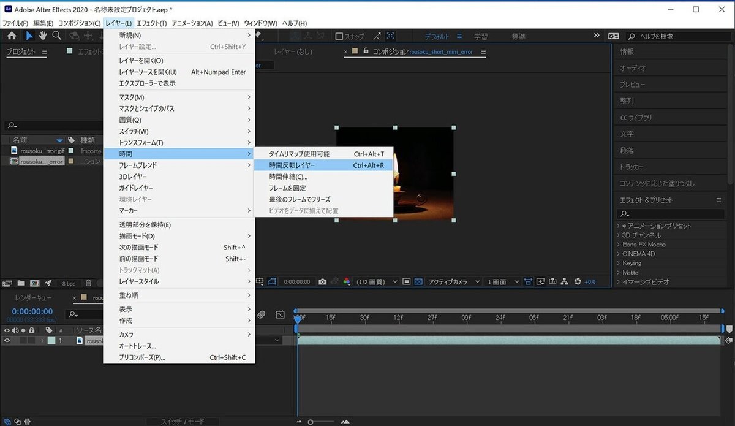735x426 pixels.
Task: Click the reset exposure icon
Action: coord(578,281)
